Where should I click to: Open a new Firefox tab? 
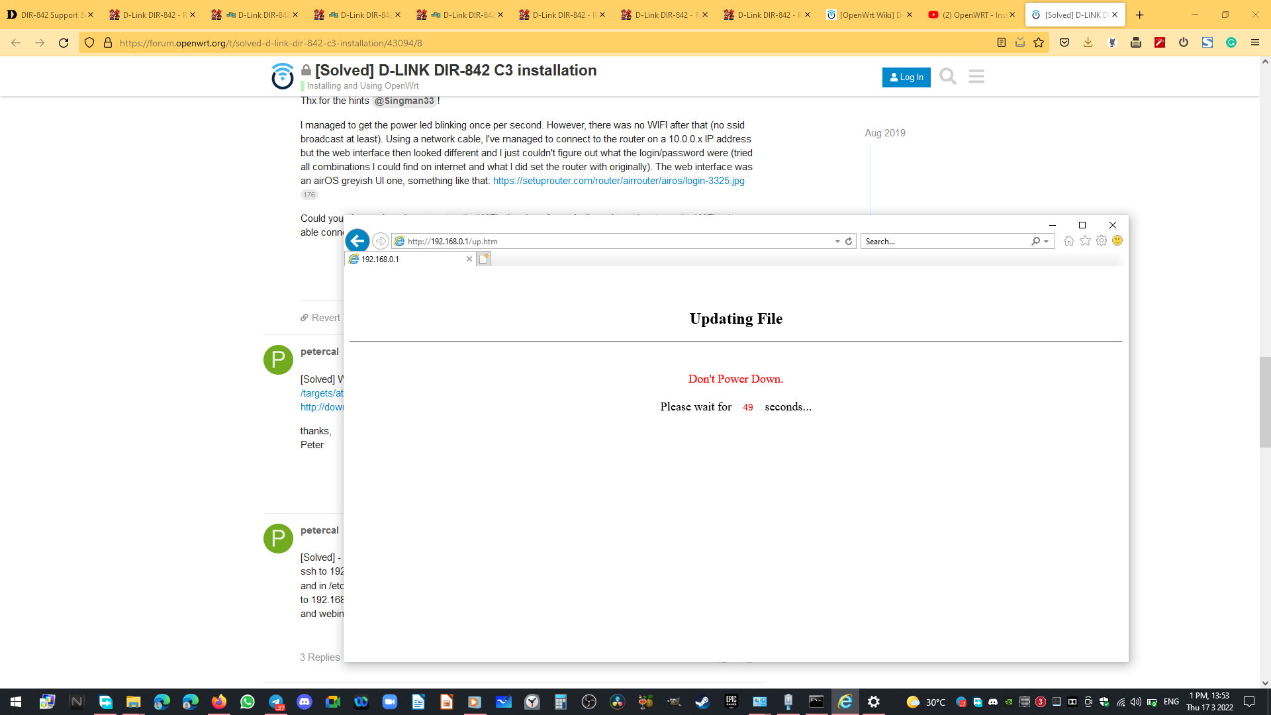tap(1139, 15)
